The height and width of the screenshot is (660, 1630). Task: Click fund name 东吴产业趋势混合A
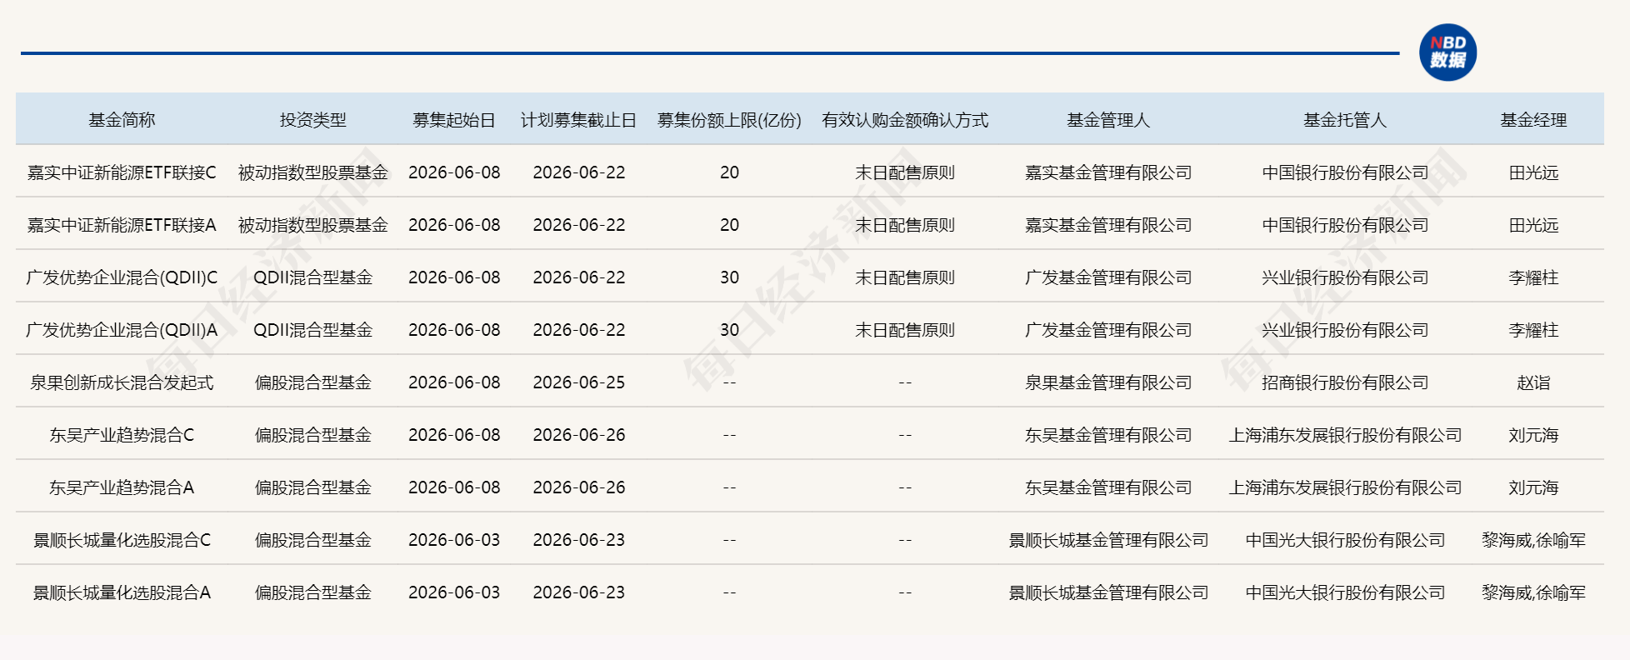tap(122, 487)
